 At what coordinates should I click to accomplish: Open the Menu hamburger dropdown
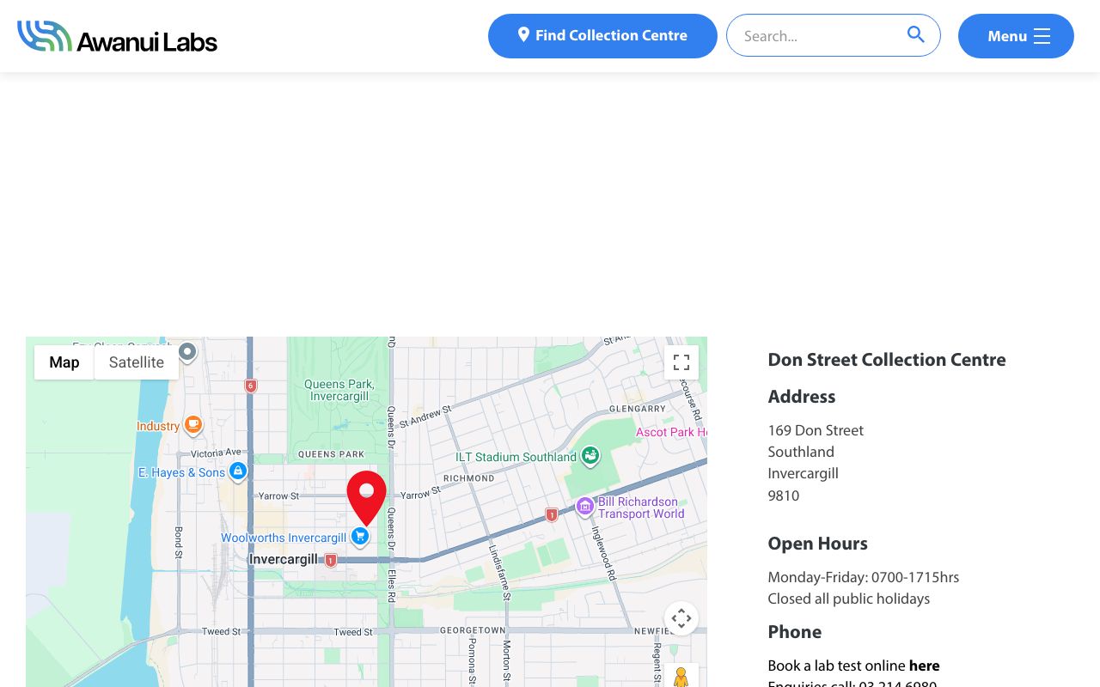[x=1016, y=36]
